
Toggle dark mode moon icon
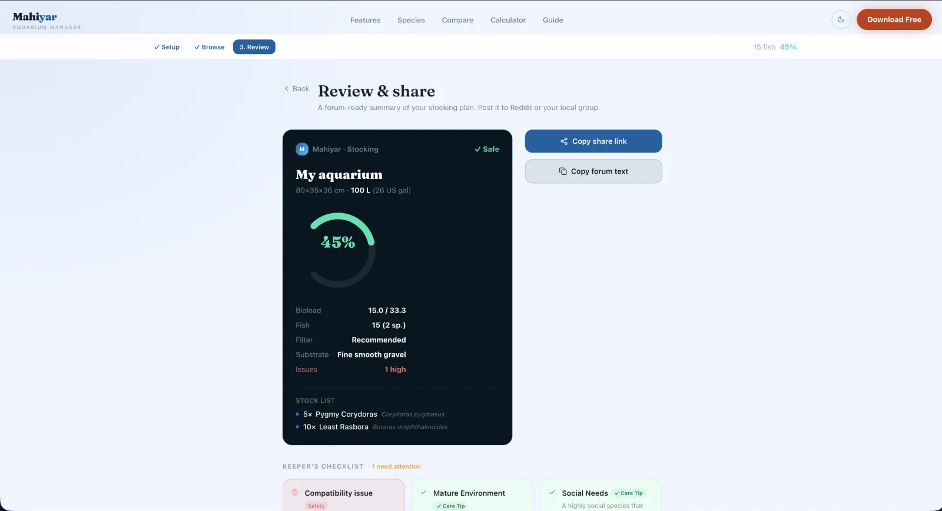pyautogui.click(x=841, y=19)
